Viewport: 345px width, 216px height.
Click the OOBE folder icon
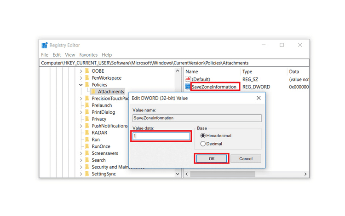coord(87,71)
